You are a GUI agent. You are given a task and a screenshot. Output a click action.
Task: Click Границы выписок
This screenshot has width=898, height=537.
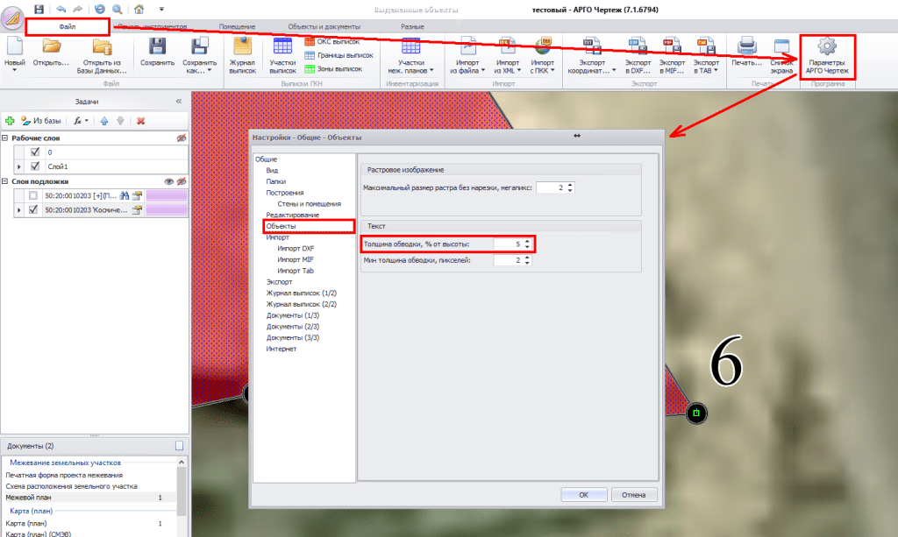tap(339, 55)
